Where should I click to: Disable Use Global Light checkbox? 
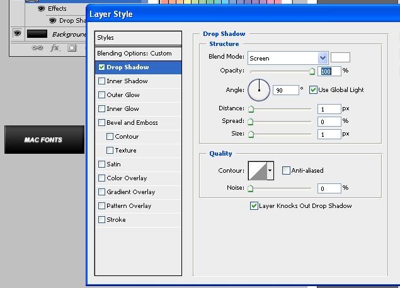313,90
